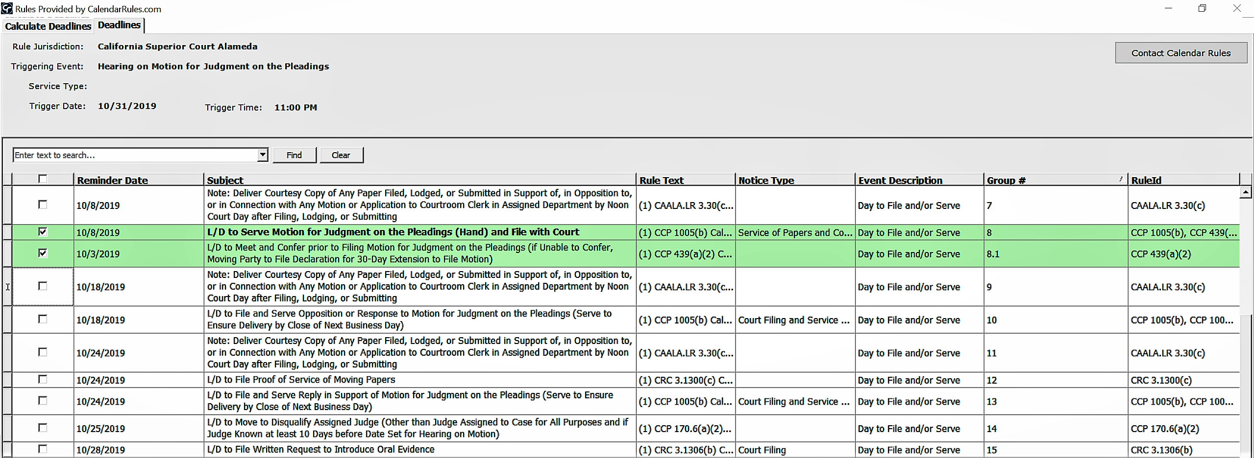
Task: Click rule text '(1) CCP 439(a)(2) C...'
Action: tap(685, 253)
